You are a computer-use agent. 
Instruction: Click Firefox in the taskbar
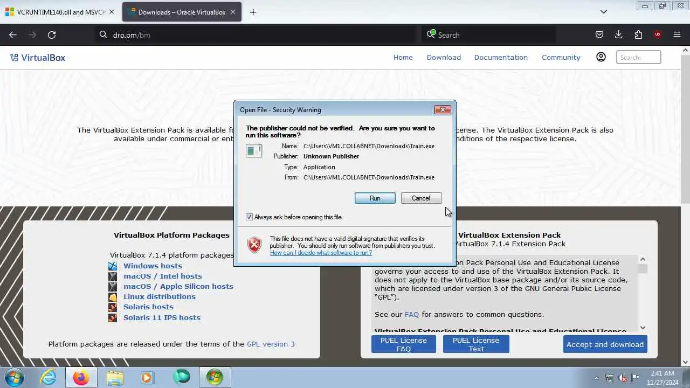pos(81,377)
